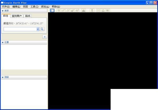
Task: Click the 图层 panel header label
Action: click(x=7, y=77)
